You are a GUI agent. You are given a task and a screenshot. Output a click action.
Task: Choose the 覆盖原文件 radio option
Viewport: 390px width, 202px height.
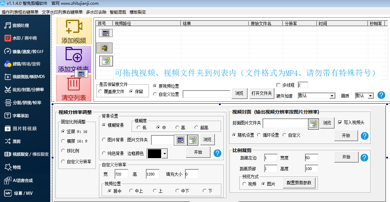point(100,91)
